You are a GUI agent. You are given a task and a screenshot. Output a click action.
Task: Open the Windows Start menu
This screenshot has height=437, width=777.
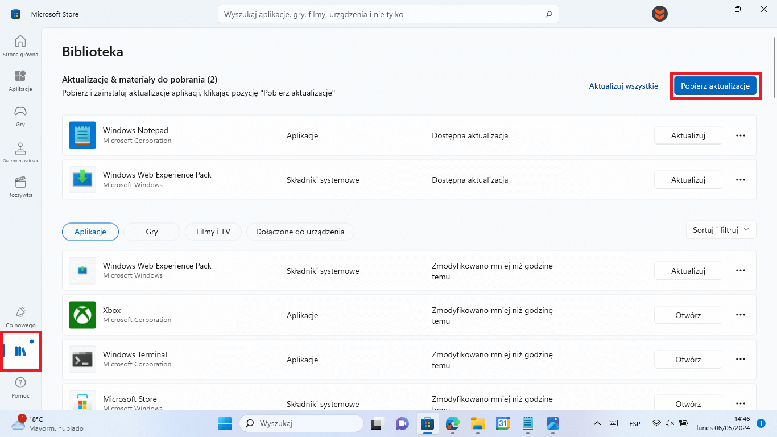[x=225, y=423]
